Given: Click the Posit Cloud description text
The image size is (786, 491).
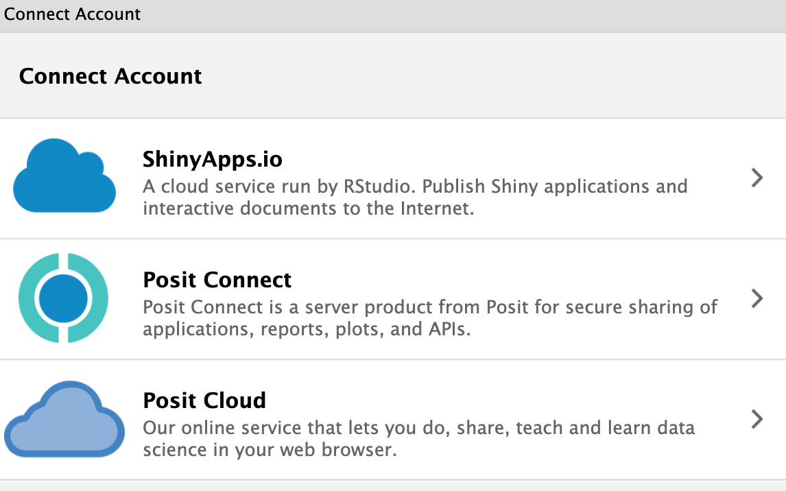Looking at the screenshot, I should pyautogui.click(x=418, y=438).
